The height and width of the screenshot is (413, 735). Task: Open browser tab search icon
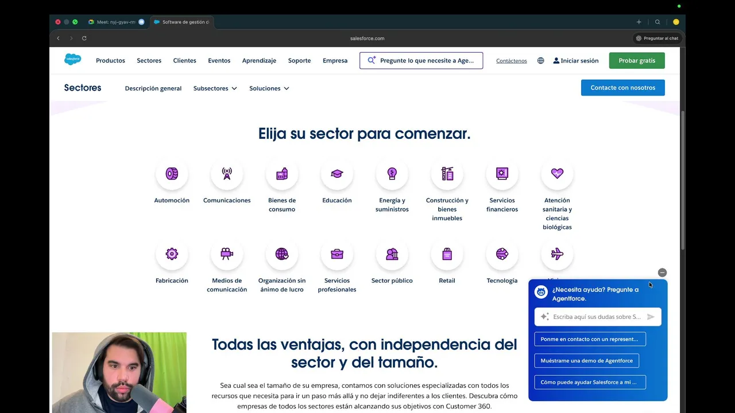coord(657,22)
